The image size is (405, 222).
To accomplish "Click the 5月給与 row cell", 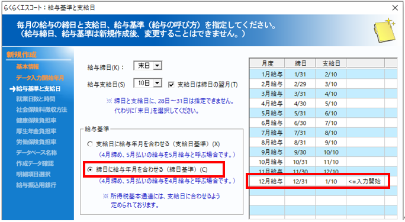I will (267, 113).
